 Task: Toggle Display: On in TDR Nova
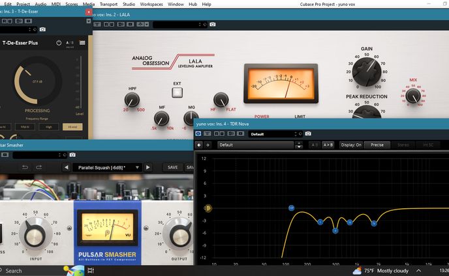(x=351, y=145)
